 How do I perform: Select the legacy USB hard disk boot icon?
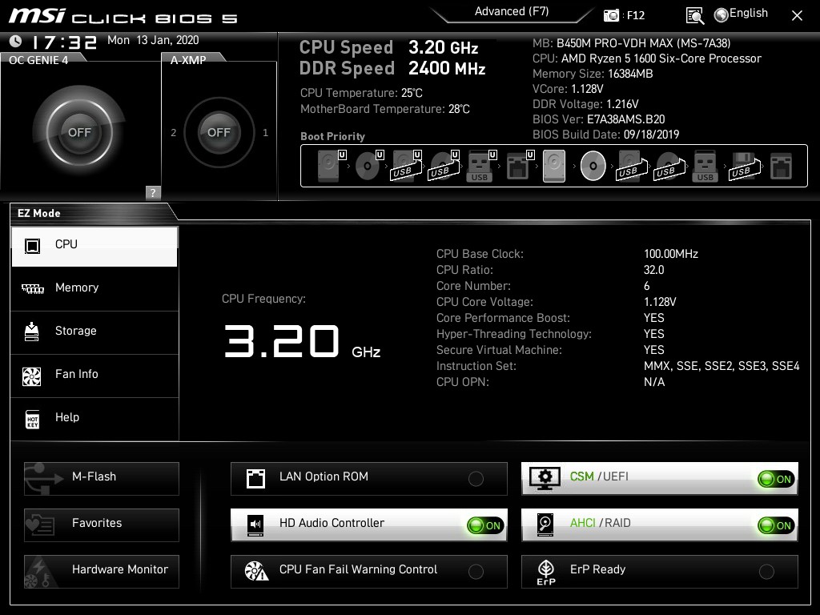tap(632, 166)
